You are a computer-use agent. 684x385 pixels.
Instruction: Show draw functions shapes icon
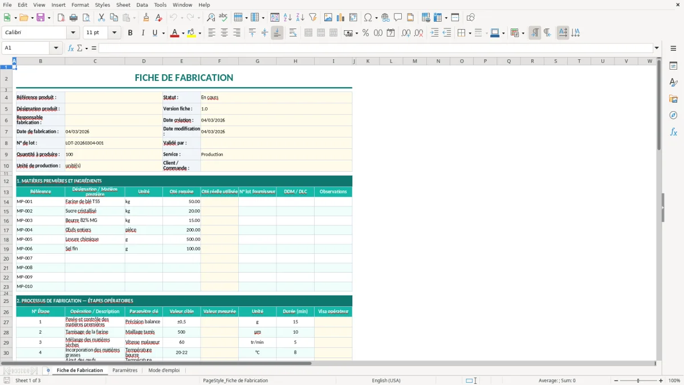pyautogui.click(x=471, y=18)
